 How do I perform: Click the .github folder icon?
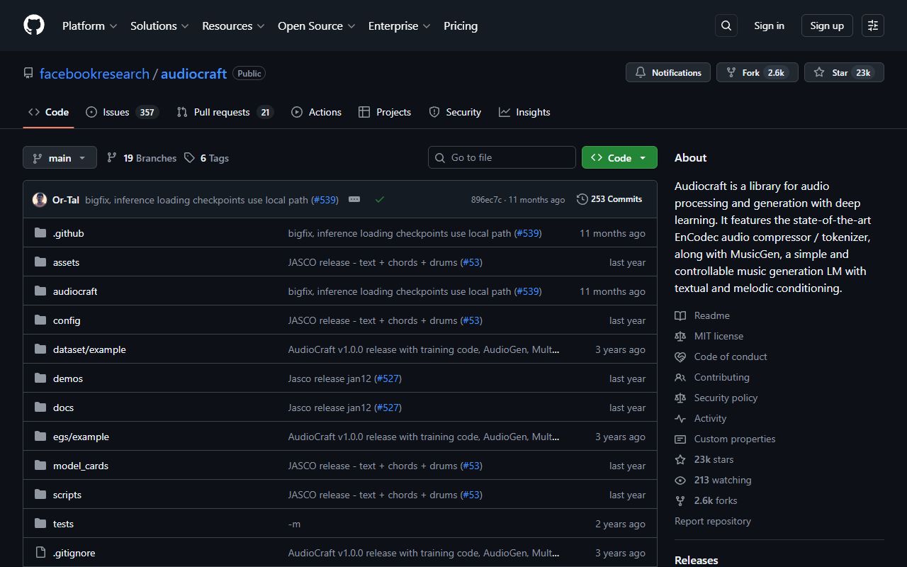40,232
